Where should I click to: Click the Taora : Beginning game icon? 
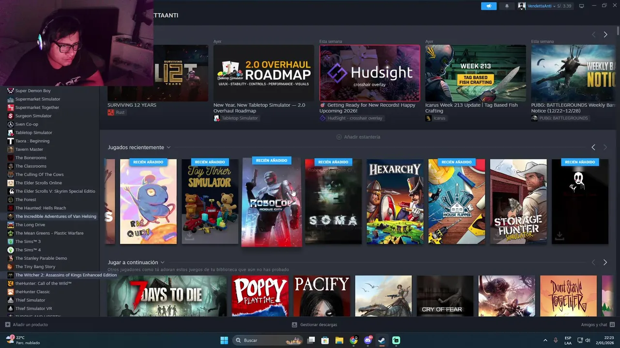coord(11,141)
